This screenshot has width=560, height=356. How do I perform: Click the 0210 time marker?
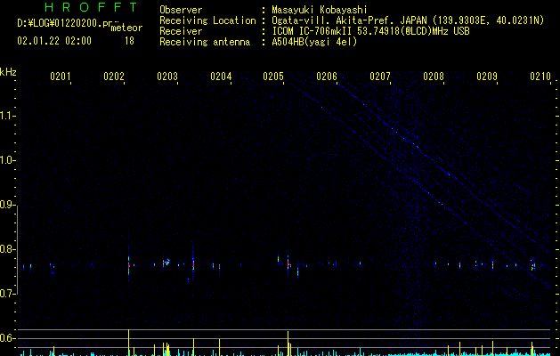pos(540,76)
